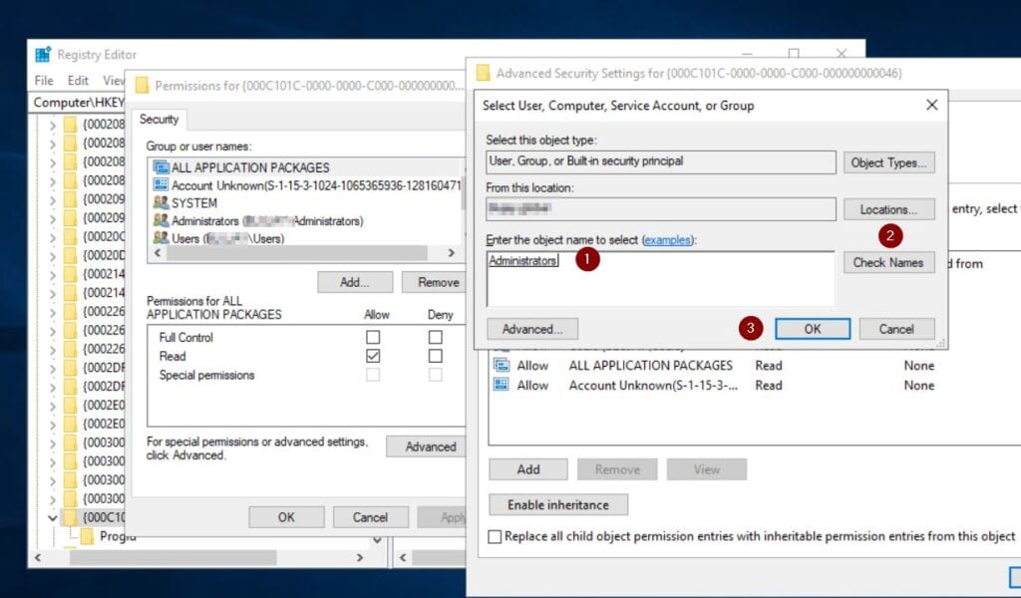This screenshot has height=598, width=1021.
Task: Expand the first {000208 registry key at top of tree
Action: (x=53, y=125)
